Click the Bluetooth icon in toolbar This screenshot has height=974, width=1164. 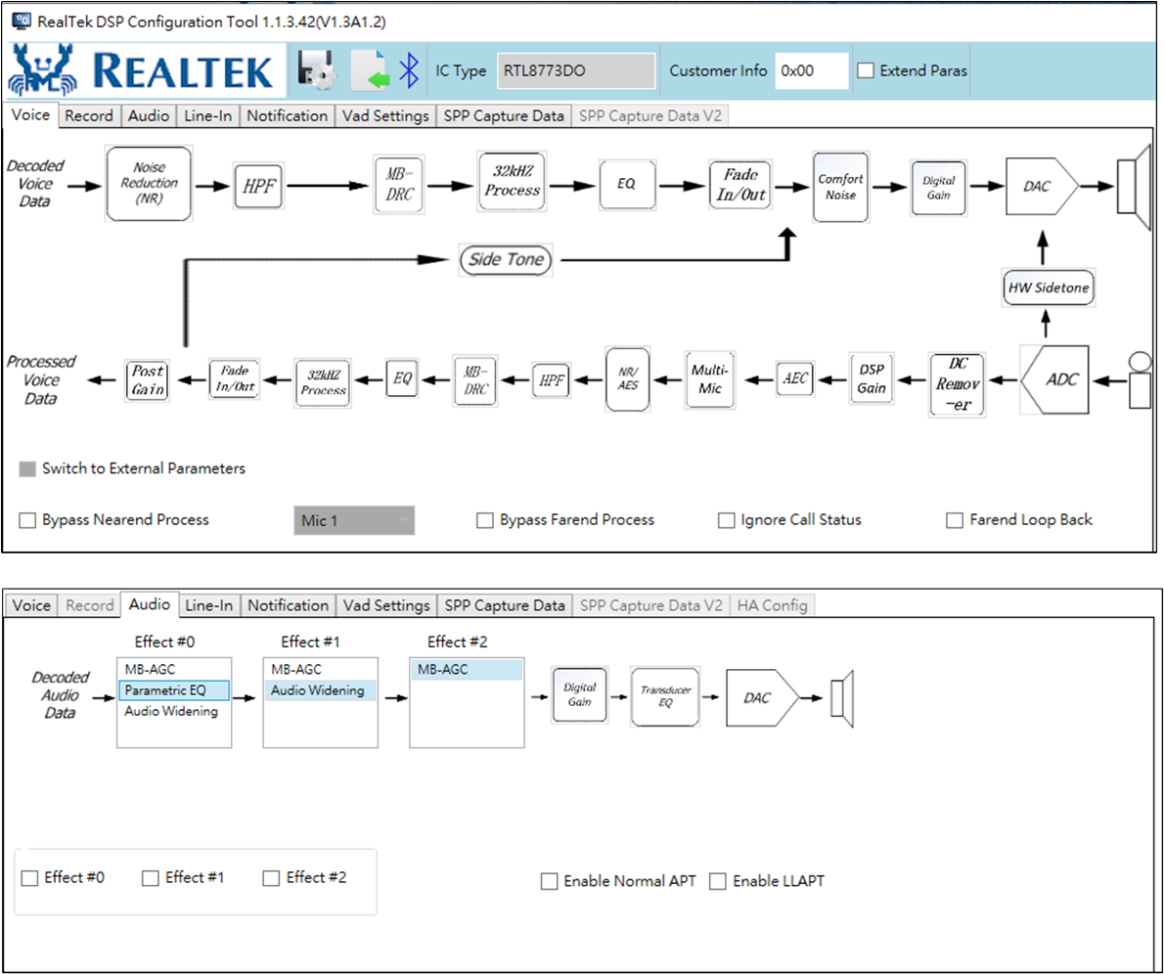click(x=409, y=70)
